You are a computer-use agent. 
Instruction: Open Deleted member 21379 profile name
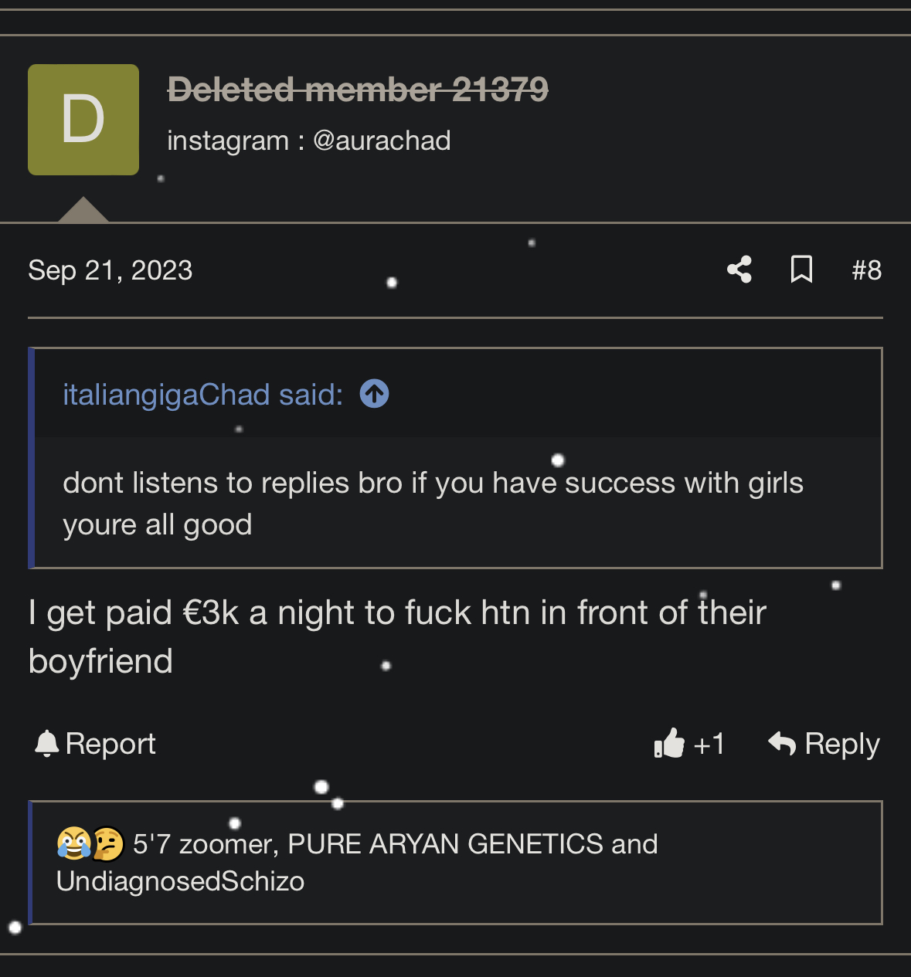[358, 90]
